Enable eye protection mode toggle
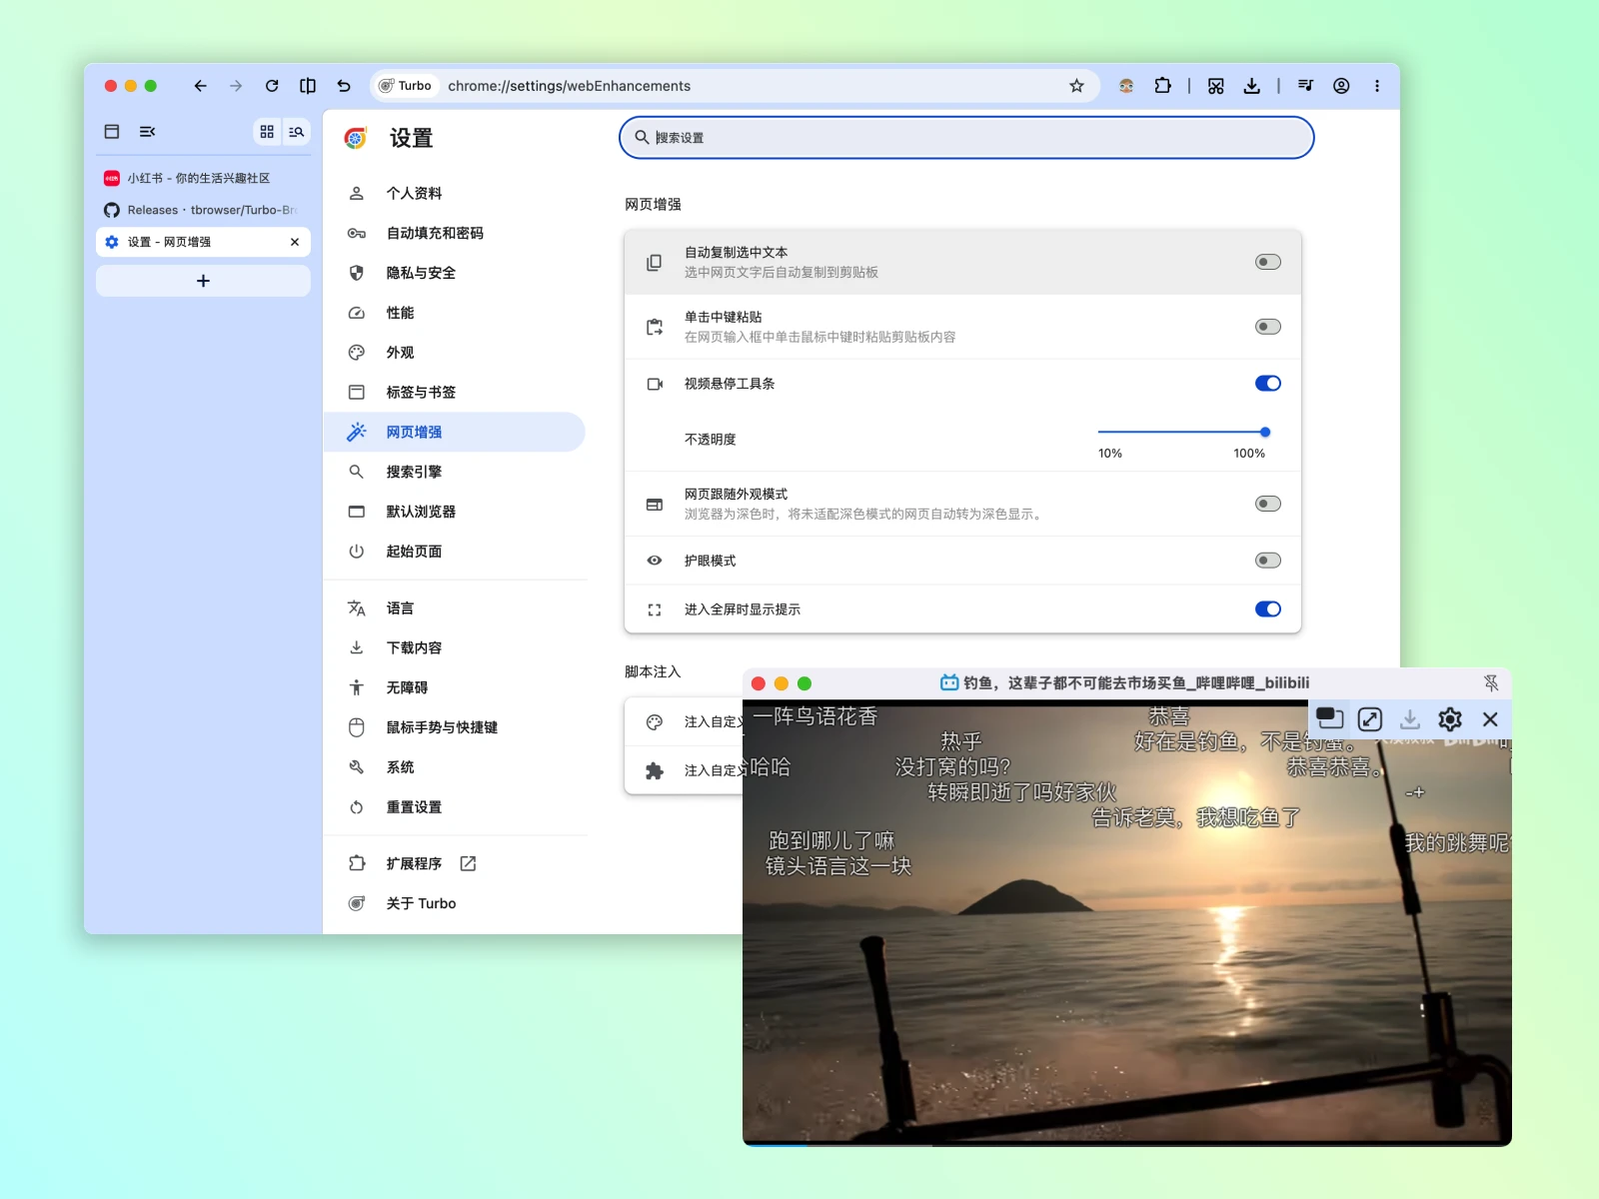Viewport: 1599px width, 1199px height. pyautogui.click(x=1267, y=561)
